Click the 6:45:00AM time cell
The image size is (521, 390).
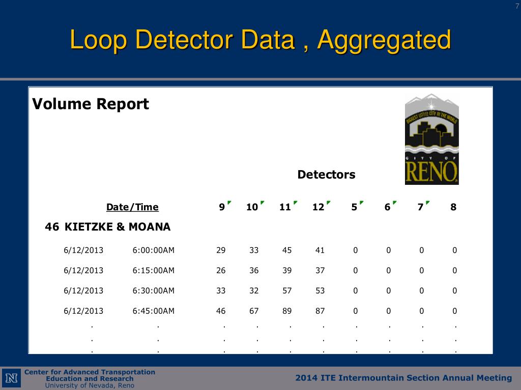click(154, 311)
